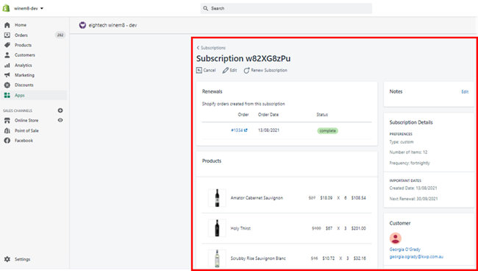Open Discounts in the sidebar
This screenshot has height=271, width=478.
coord(24,85)
